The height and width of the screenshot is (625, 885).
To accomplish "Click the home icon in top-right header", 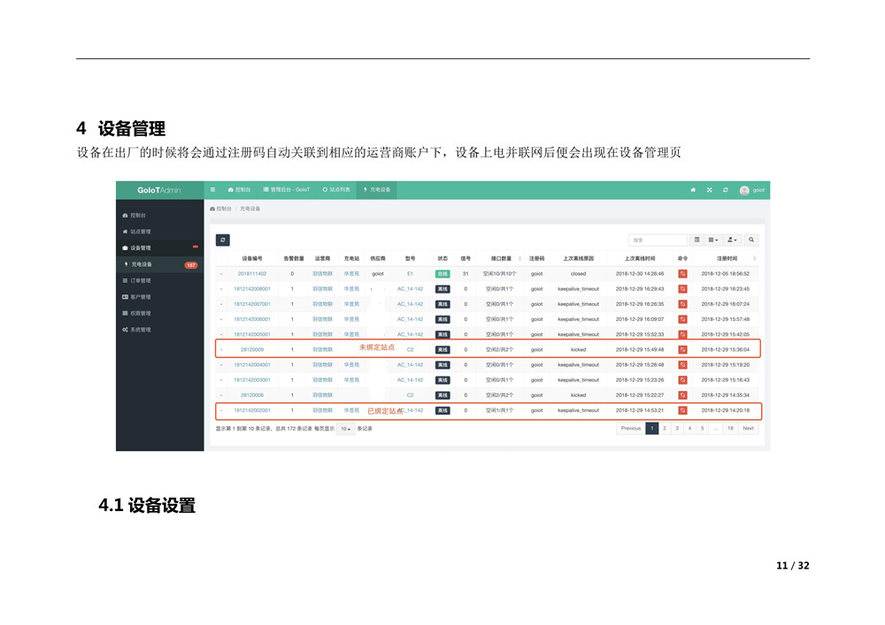I will [x=693, y=190].
